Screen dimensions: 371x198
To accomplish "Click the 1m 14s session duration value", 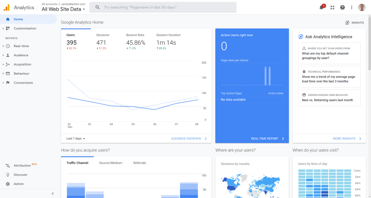I will point(166,43).
